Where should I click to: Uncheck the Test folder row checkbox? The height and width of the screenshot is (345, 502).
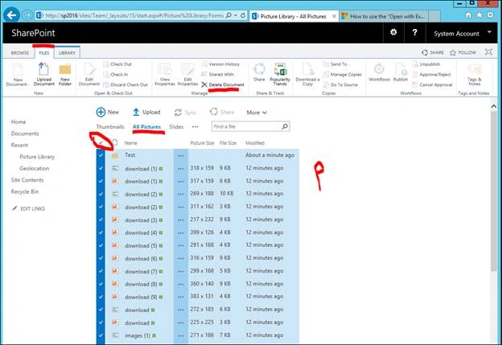click(x=101, y=155)
